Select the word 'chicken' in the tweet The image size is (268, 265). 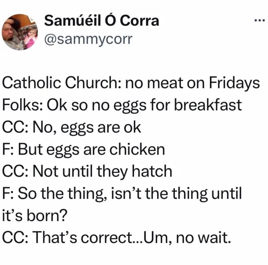[x=137, y=150]
